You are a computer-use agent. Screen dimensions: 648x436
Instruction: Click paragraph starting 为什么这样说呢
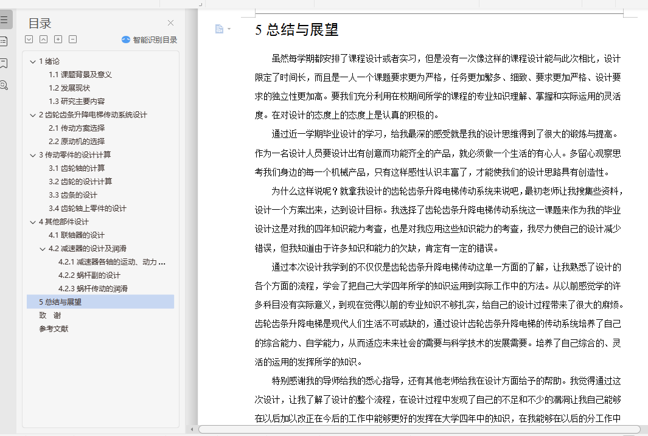pos(438,220)
